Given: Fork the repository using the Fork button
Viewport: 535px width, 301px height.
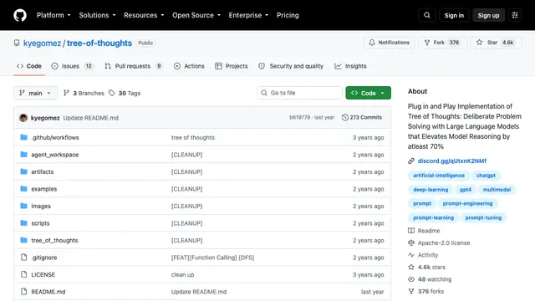Looking at the screenshot, I should 442,43.
